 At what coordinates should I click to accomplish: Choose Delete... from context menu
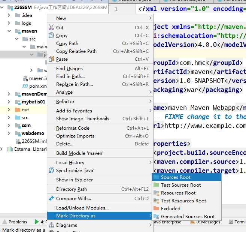point(100,144)
